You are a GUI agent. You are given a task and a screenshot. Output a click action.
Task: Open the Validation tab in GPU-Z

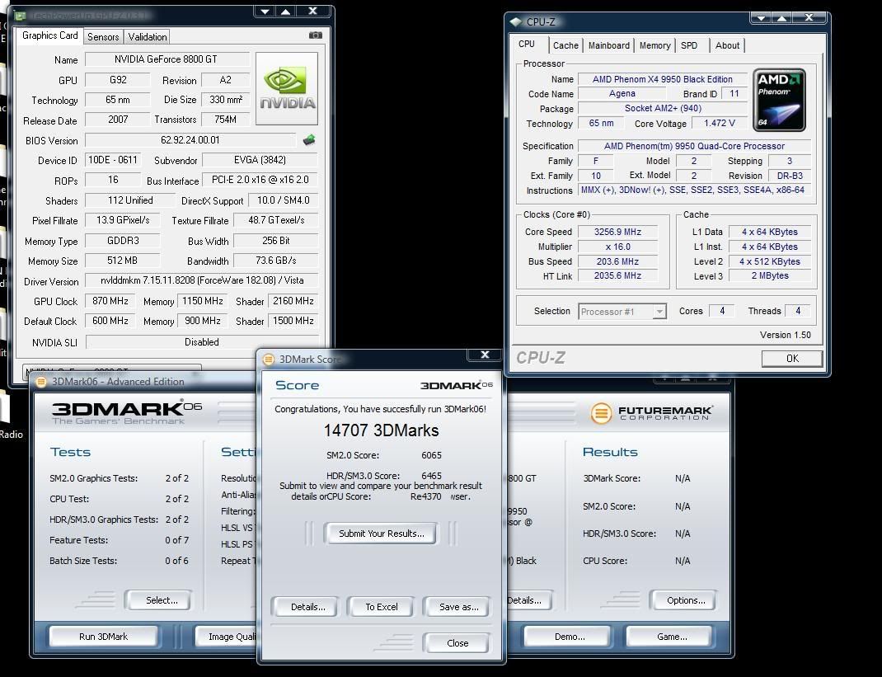tap(148, 37)
